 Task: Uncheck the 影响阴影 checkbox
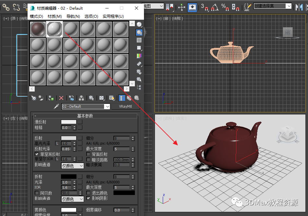pos(89,198)
